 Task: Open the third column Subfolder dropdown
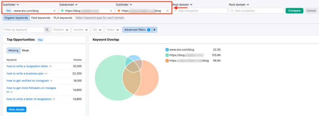click(x=124, y=4)
